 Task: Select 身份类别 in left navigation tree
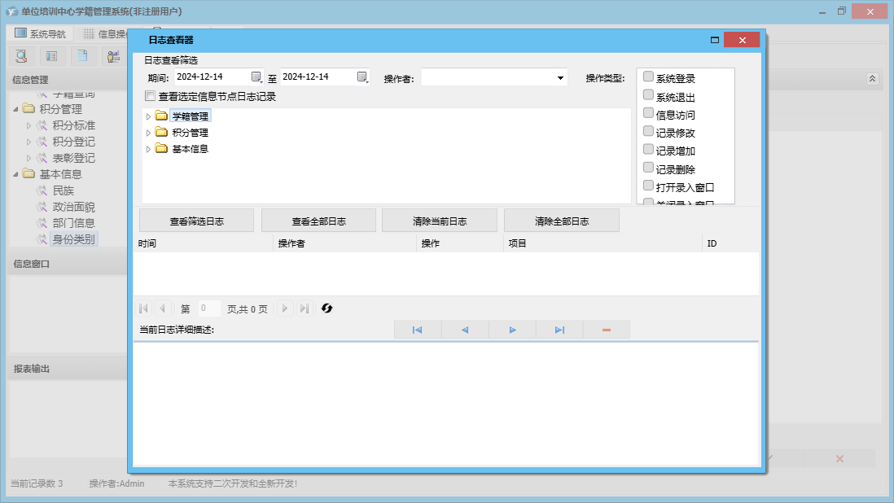[x=73, y=239]
